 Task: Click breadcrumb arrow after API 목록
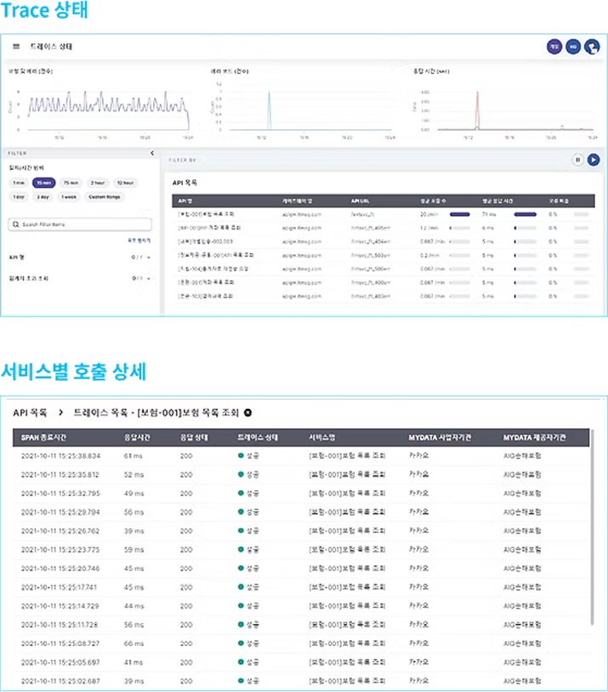[60, 412]
